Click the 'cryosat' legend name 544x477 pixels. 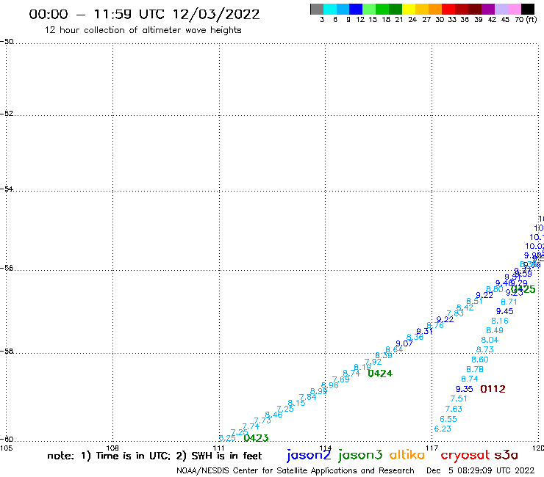point(465,456)
